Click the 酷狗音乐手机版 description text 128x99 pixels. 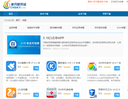click(64, 78)
